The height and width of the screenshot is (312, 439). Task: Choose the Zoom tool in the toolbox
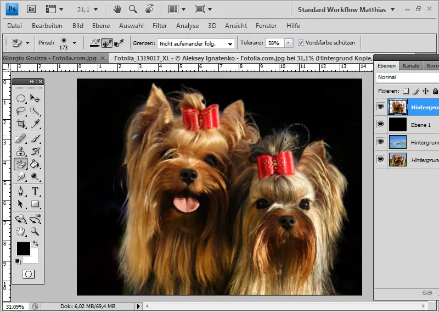click(x=35, y=231)
